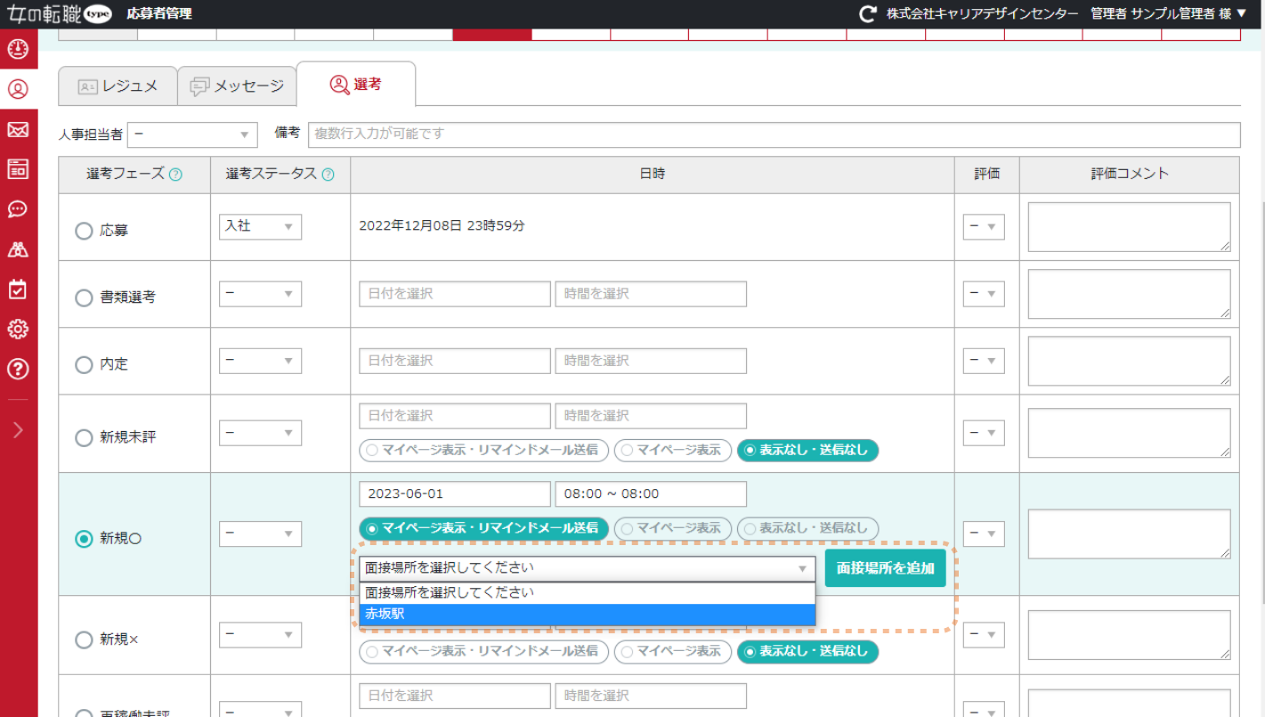Select the applicant management person icon

[x=16, y=86]
